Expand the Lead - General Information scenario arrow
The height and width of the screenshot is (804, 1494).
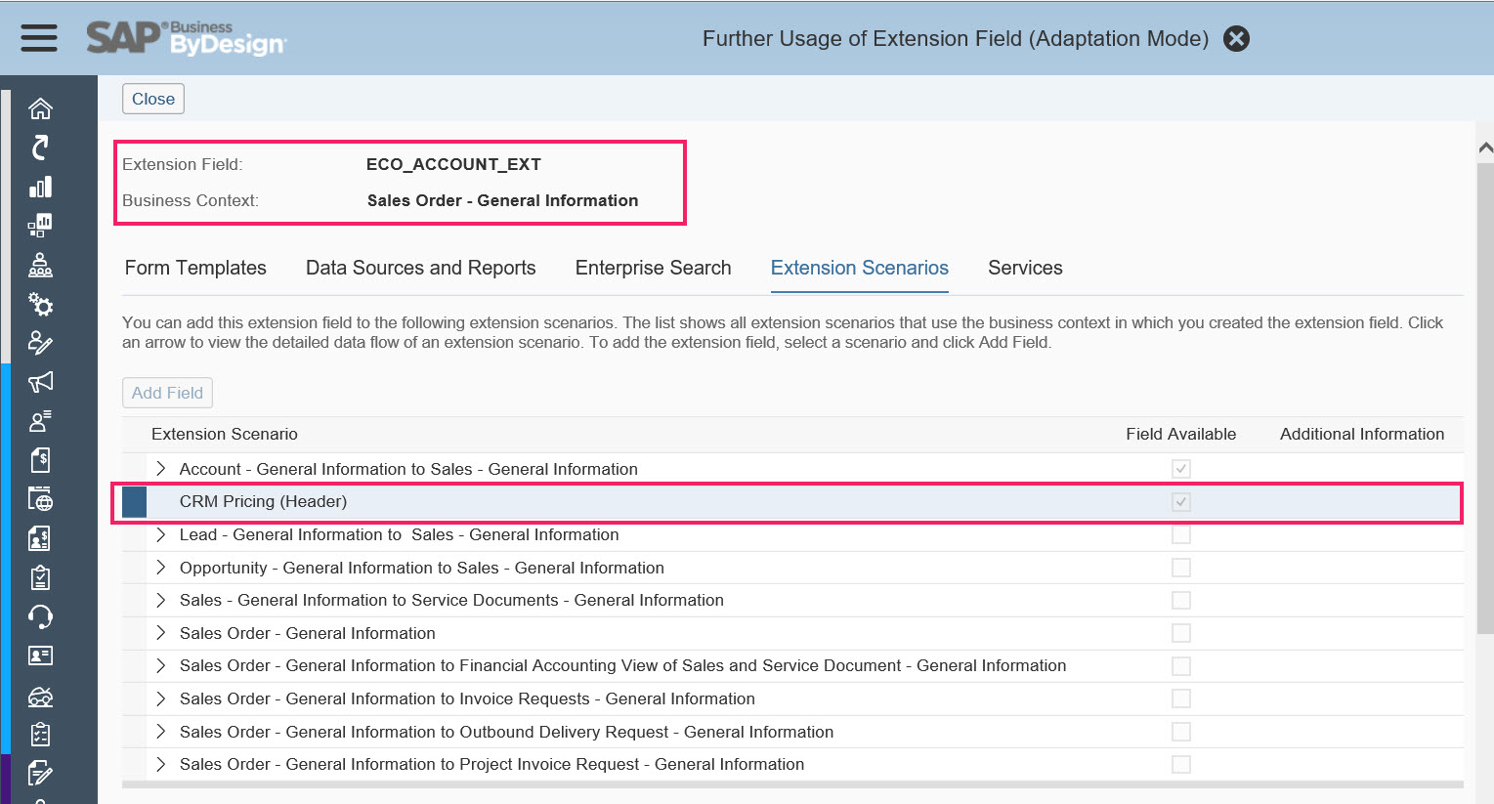(x=161, y=534)
